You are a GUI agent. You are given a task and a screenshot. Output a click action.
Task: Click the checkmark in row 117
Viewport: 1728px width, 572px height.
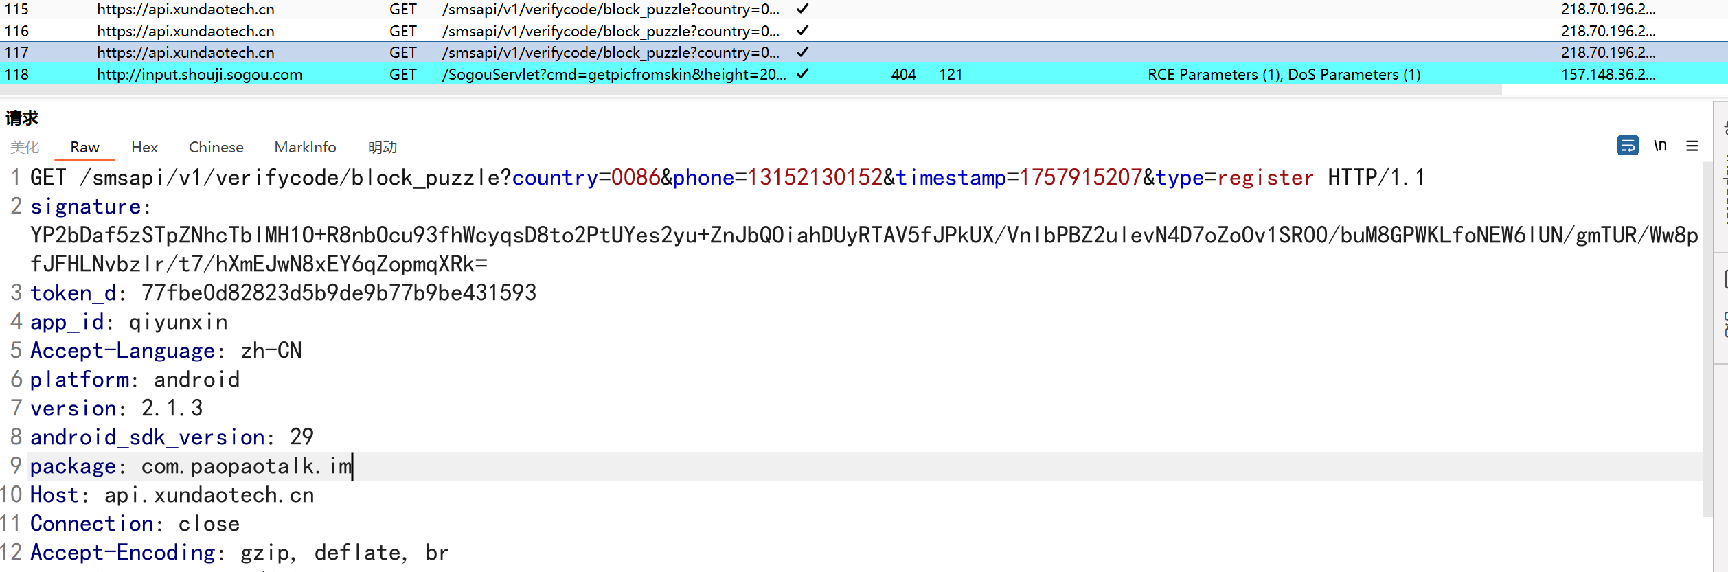(x=802, y=52)
